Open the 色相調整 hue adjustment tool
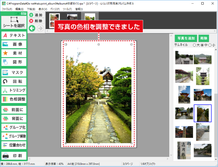 pyautogui.click(x=14, y=99)
